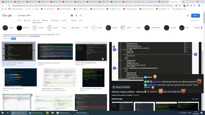The height and width of the screenshot is (115, 205).
Task: Open Resolve merge conflicts title link
Action: [x=128, y=92]
